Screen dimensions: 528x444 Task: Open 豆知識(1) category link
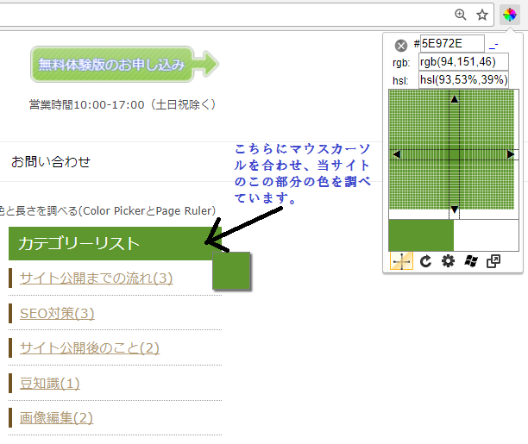49,384
